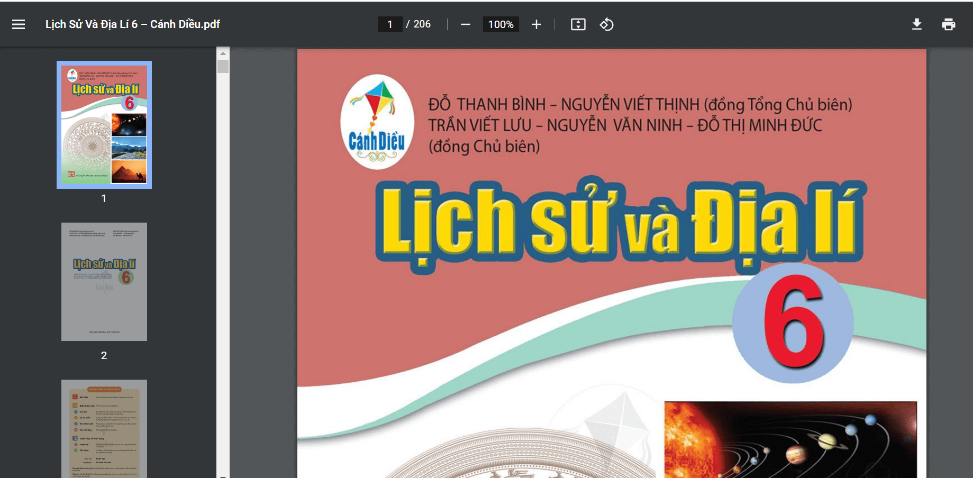This screenshot has width=973, height=478.
Task: Click the zoom out minus icon
Action: coord(466,24)
